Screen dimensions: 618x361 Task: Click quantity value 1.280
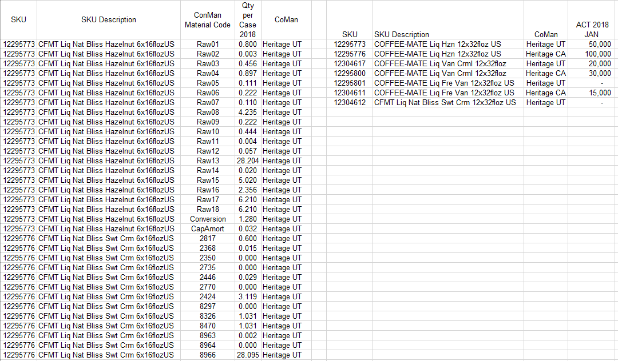pos(248,219)
